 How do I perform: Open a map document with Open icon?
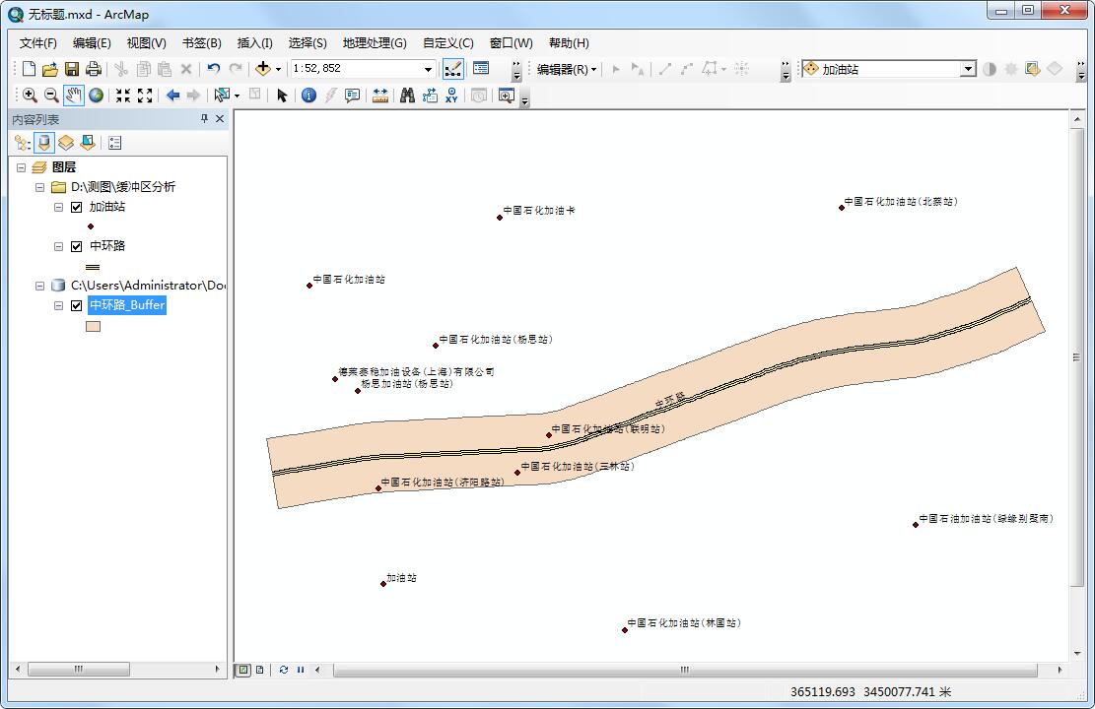pos(49,69)
